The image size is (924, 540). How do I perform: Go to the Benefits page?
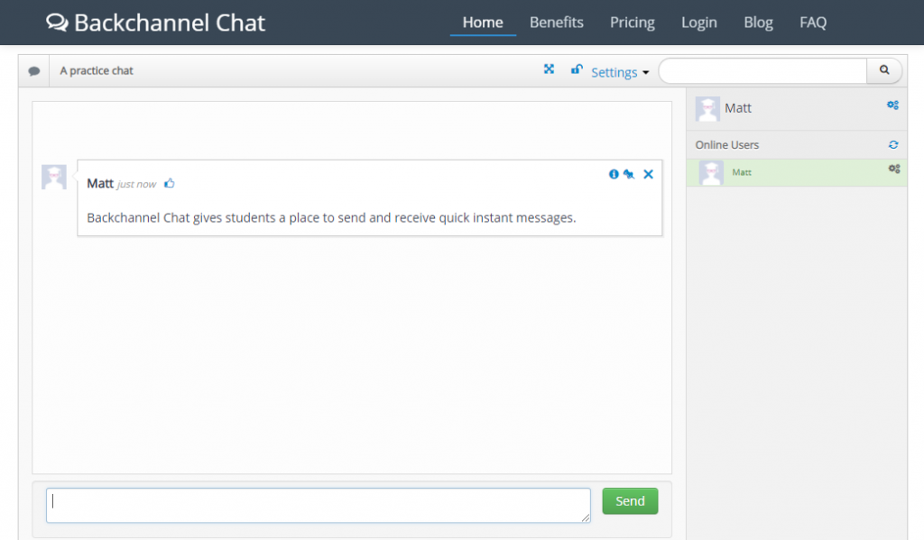pos(556,23)
